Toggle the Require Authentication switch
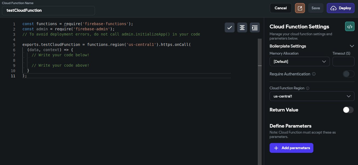Image resolution: width=358 pixels, height=165 pixels. [348, 74]
